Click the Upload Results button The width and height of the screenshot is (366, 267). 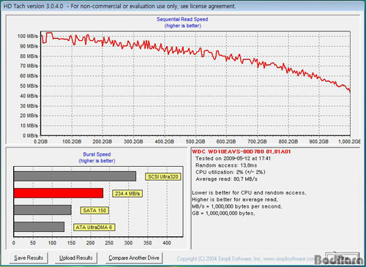coord(76,257)
